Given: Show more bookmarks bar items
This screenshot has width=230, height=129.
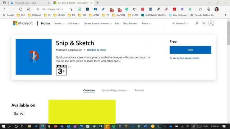Looking at the screenshot, I should coord(225,15).
